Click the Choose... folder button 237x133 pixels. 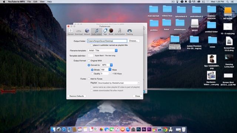133,41
